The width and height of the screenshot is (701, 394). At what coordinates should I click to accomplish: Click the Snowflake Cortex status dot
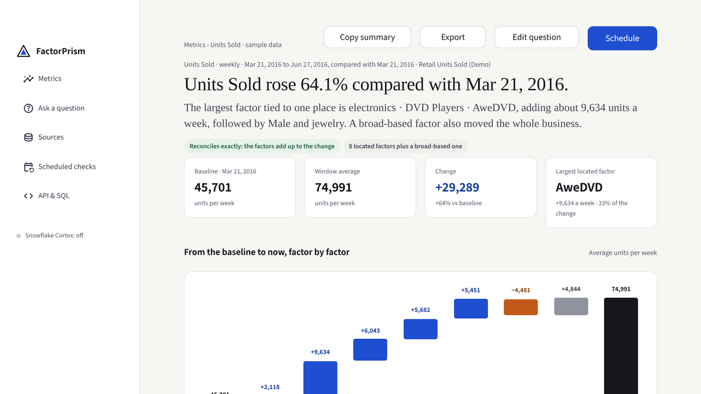click(19, 236)
